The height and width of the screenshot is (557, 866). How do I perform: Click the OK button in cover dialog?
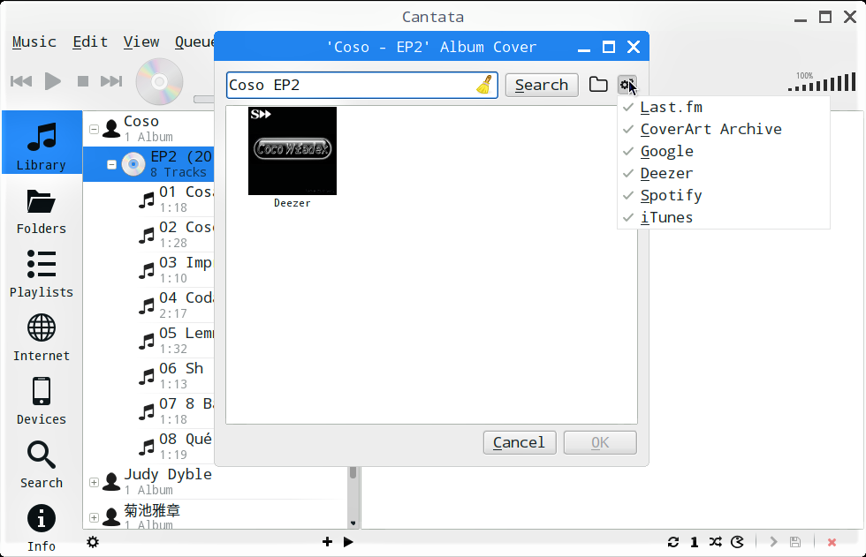click(x=600, y=442)
